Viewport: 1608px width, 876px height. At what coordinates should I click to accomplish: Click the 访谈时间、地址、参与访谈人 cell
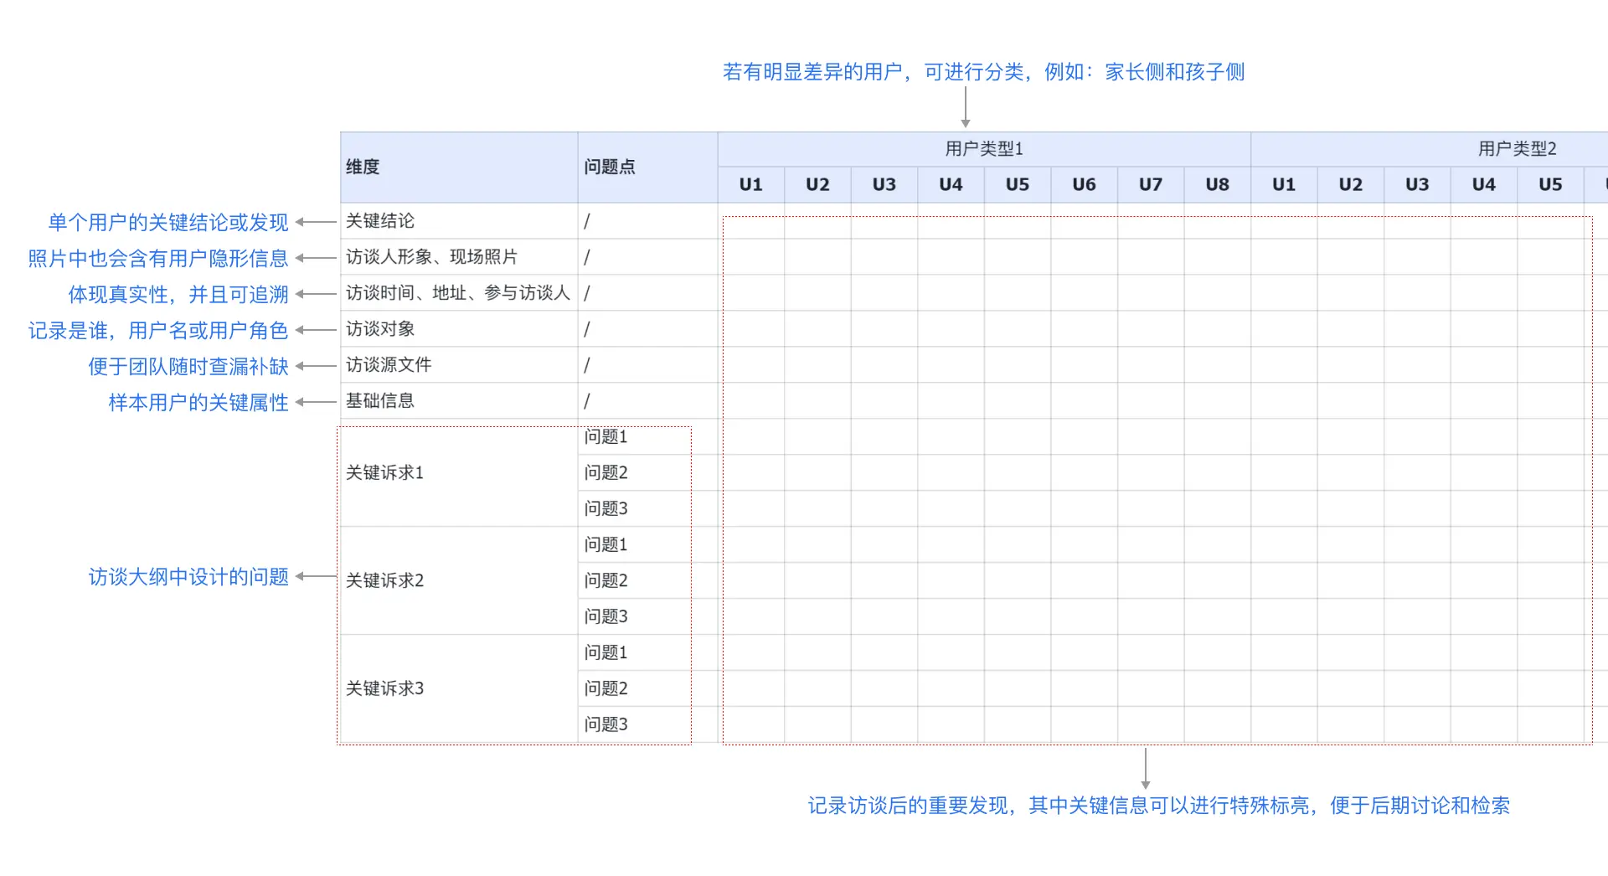[457, 293]
